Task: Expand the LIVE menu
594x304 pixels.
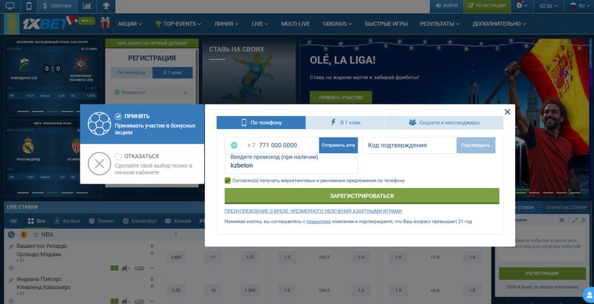Action: pos(259,24)
